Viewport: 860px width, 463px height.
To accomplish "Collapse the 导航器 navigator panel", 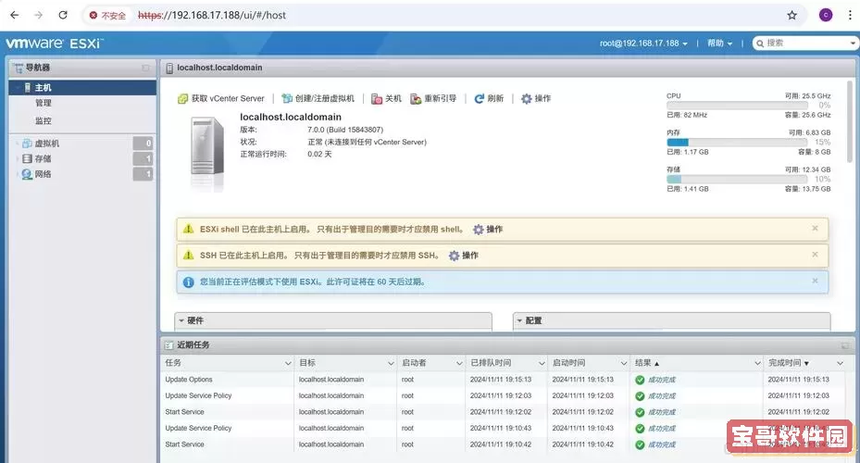I will pos(145,68).
